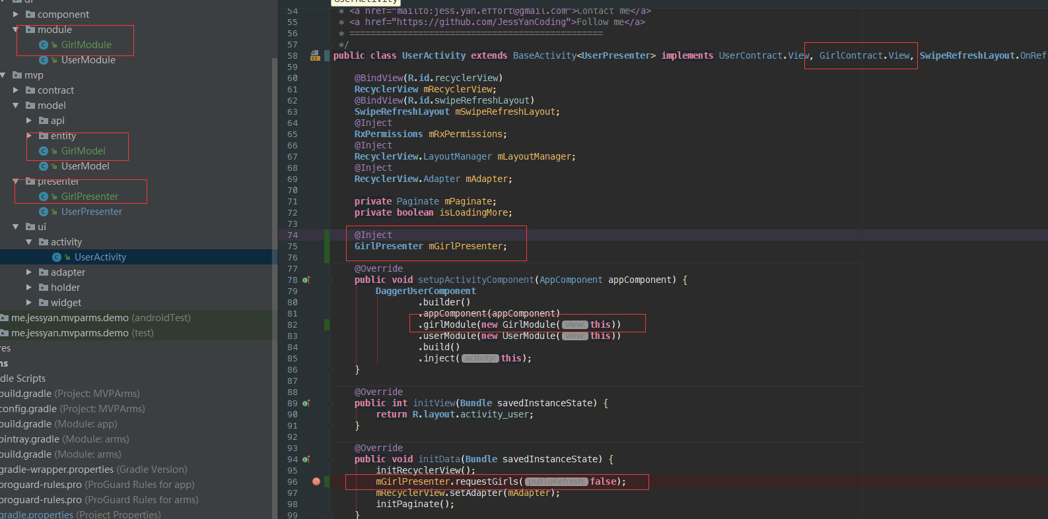Click the related XML file gutter icon on line 58
Image resolution: width=1048 pixels, height=519 pixels.
pos(315,56)
